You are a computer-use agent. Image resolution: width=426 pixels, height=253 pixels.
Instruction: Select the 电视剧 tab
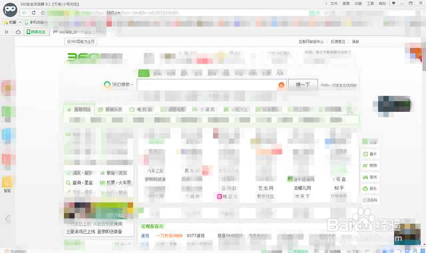[x=141, y=110]
